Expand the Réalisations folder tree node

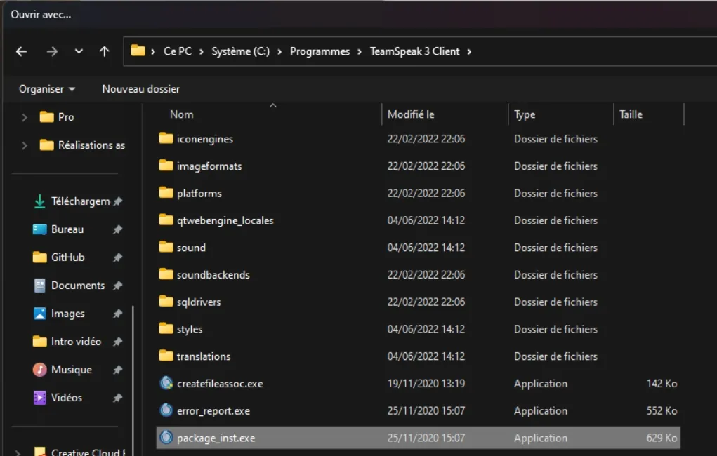pyautogui.click(x=25, y=145)
